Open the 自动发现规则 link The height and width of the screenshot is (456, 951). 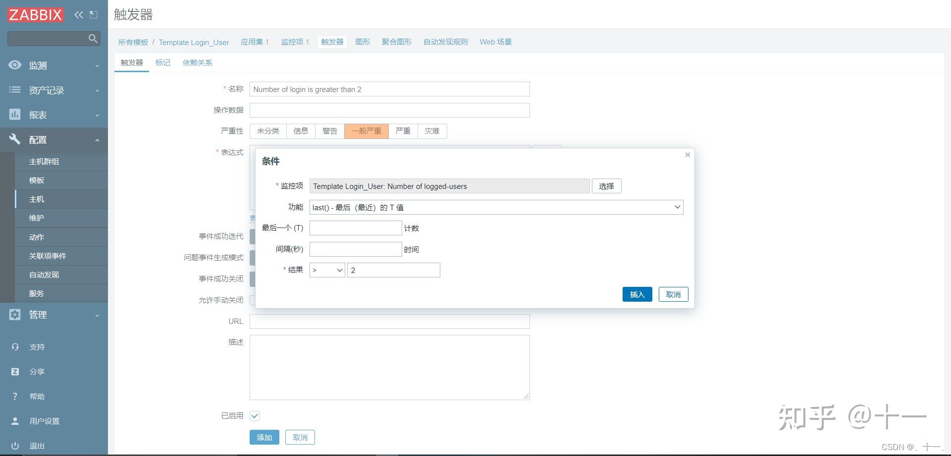coord(445,42)
